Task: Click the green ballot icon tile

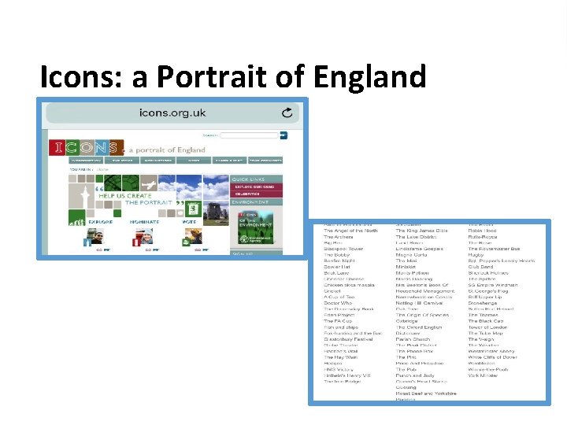Action: (193, 209)
